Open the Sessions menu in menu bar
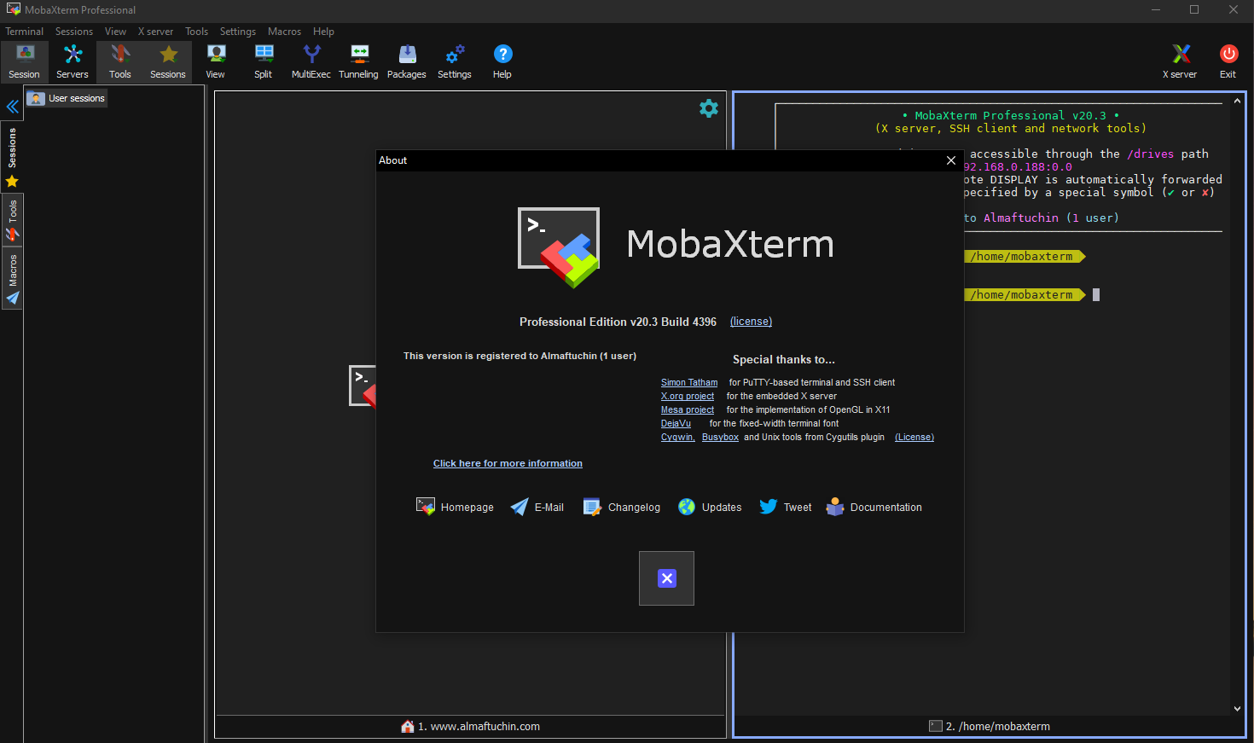Screen dimensions: 1254x743 pos(74,32)
